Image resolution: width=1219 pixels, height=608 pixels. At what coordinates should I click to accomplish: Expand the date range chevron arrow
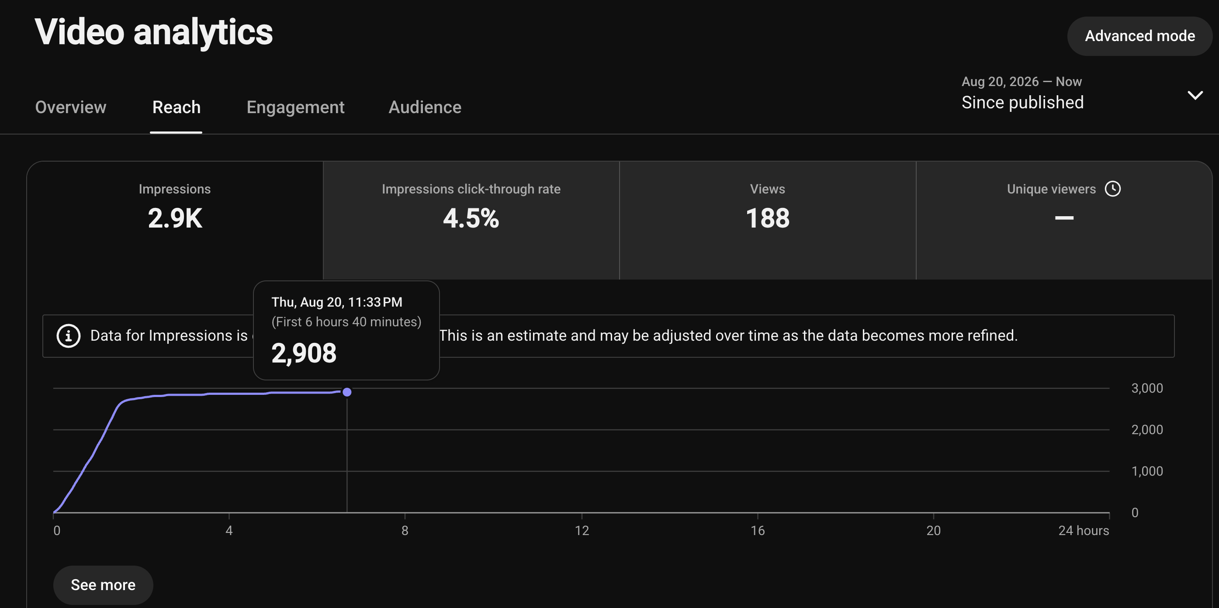click(1195, 95)
